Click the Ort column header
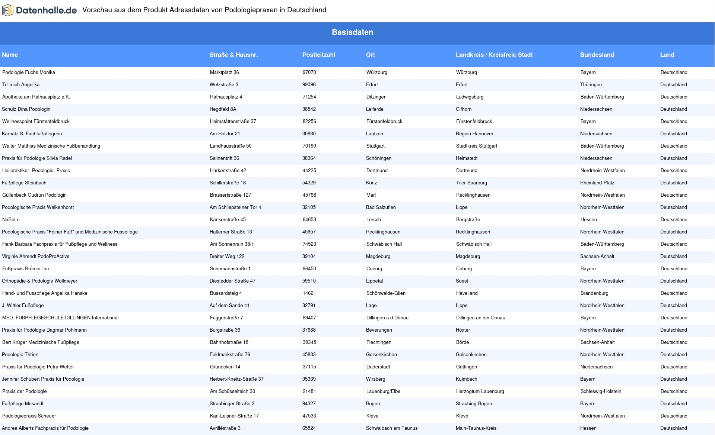This screenshot has height=435, width=715. (x=370, y=55)
